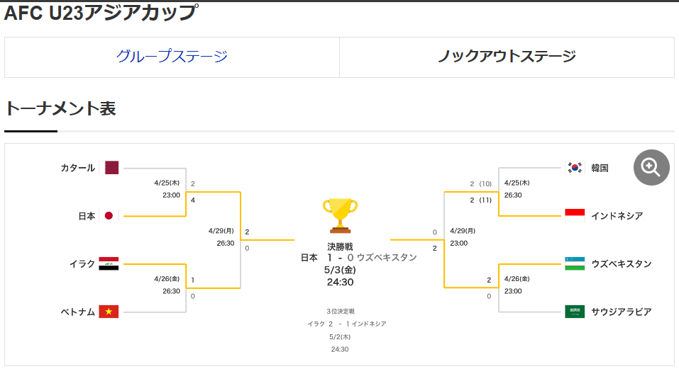Click the Qatar flag icon
679x376 pixels.
(x=111, y=168)
